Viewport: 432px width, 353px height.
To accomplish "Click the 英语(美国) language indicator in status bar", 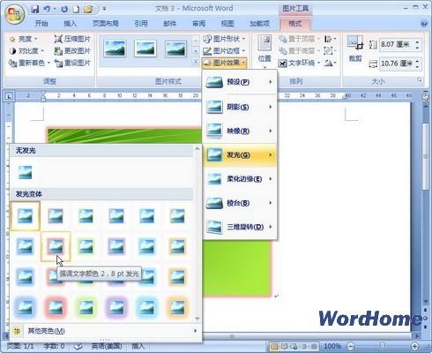I will (x=107, y=346).
